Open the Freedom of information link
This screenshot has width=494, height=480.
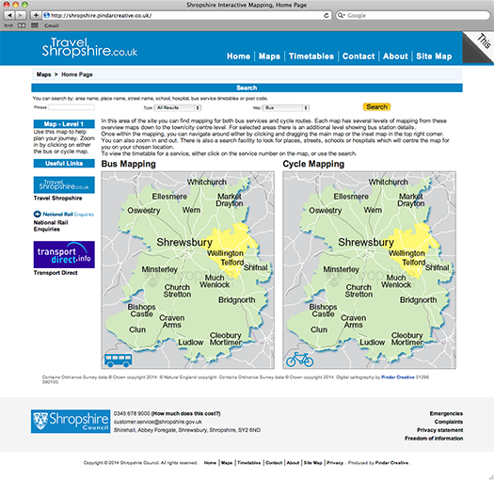(434, 439)
